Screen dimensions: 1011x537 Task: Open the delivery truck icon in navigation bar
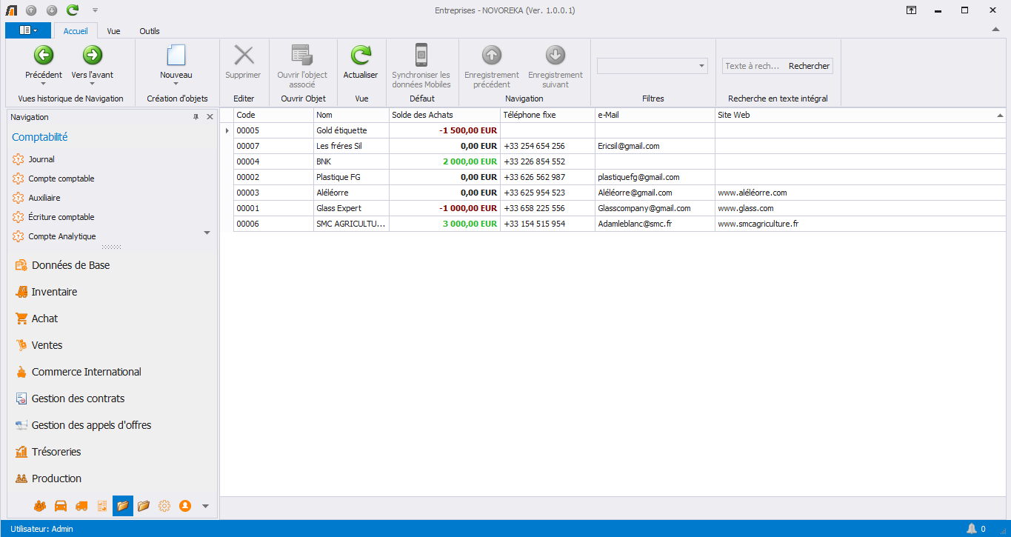click(x=81, y=506)
